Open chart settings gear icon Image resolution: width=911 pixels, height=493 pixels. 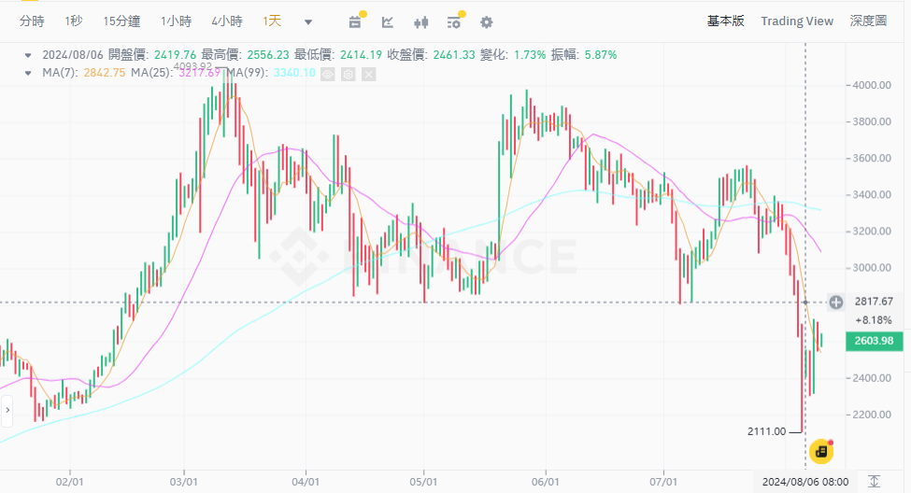486,22
